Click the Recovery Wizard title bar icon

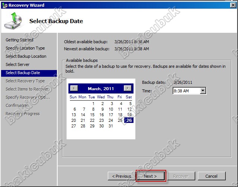coord(5,5)
